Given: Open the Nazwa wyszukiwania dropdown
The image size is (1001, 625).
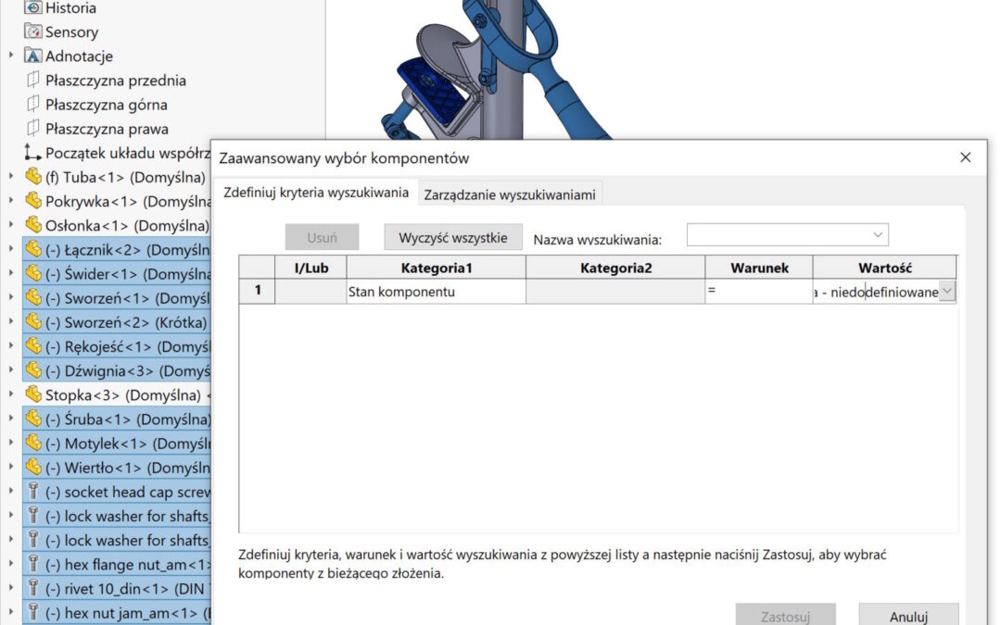Looking at the screenshot, I should pyautogui.click(x=878, y=234).
